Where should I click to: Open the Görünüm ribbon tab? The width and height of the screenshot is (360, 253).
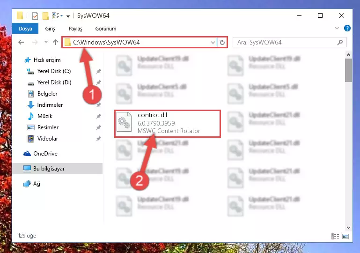click(x=106, y=29)
